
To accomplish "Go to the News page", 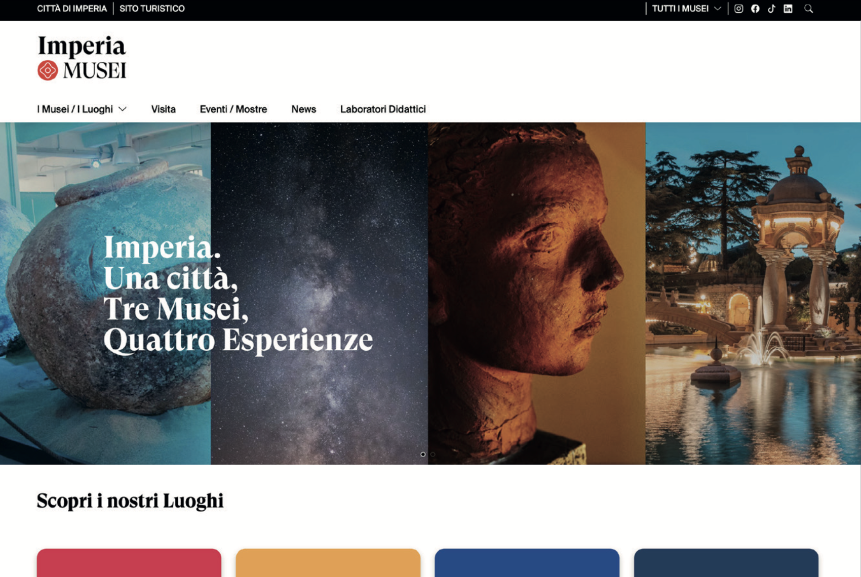I will [303, 109].
